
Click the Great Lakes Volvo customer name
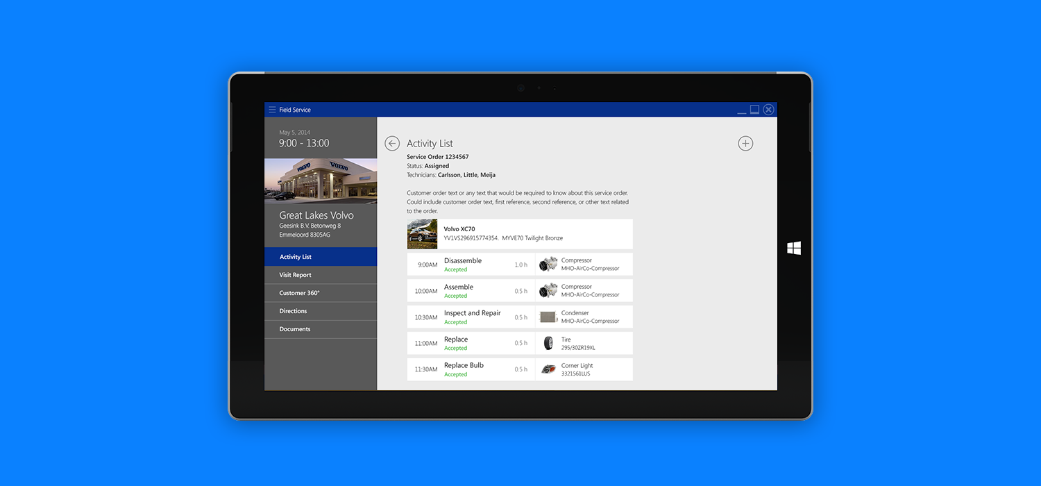pos(316,215)
